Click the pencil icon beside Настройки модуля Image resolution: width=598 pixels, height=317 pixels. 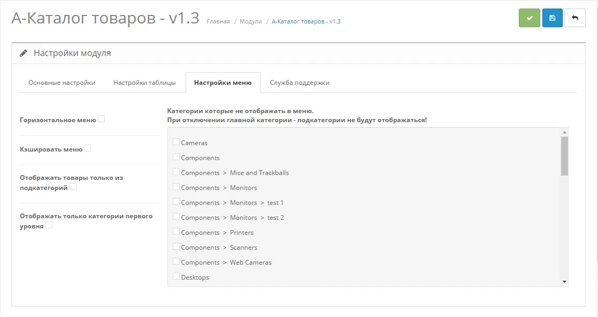[x=24, y=53]
